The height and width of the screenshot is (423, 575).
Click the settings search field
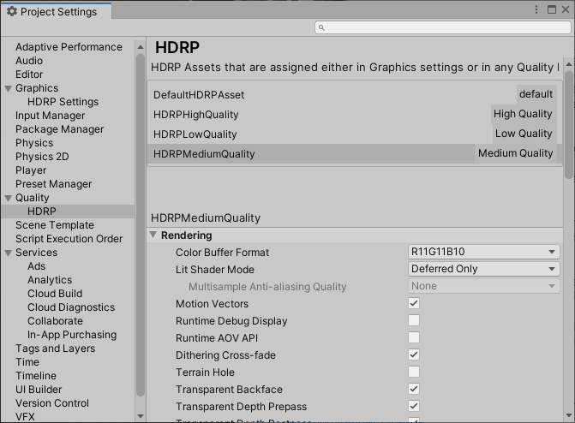[443, 27]
